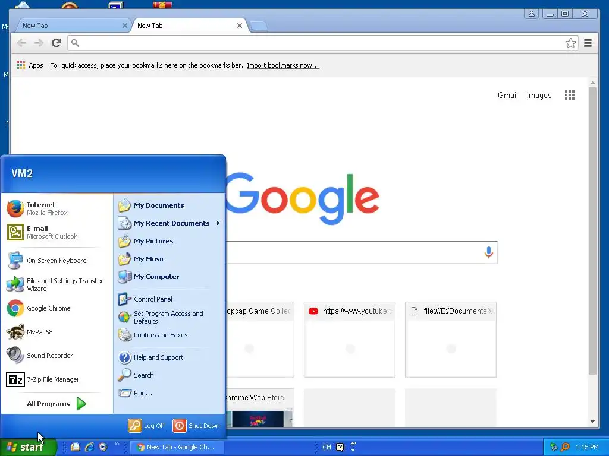Click page vertical scrollbar
This screenshot has height=456, width=609.
pos(592,231)
